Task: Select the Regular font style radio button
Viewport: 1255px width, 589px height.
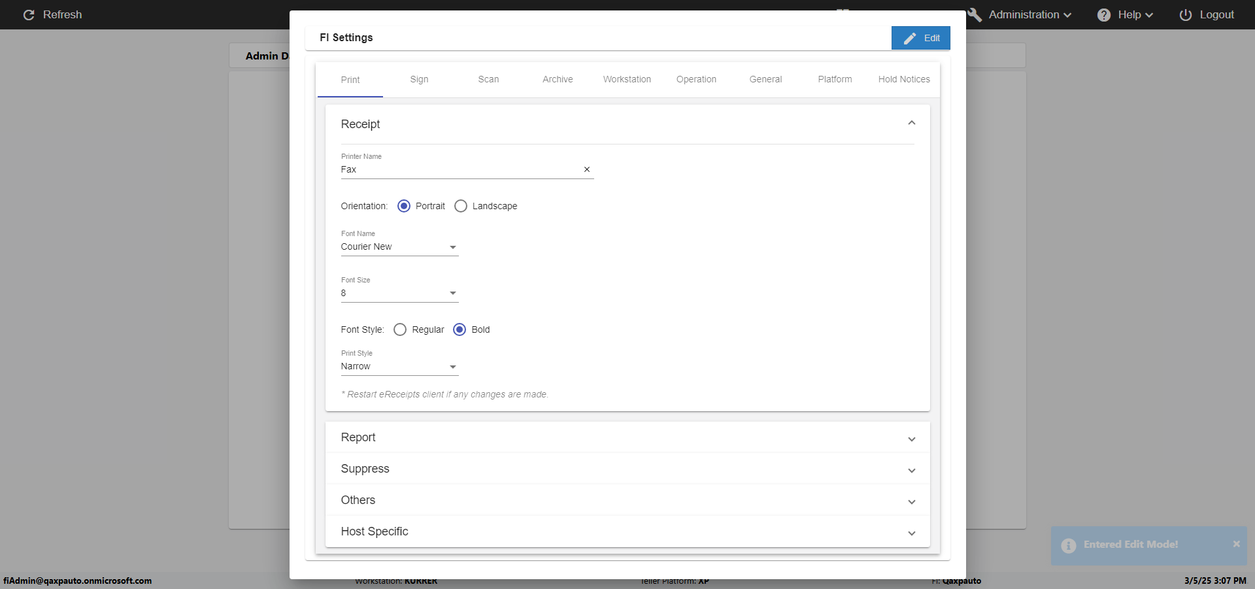Action: [400, 329]
